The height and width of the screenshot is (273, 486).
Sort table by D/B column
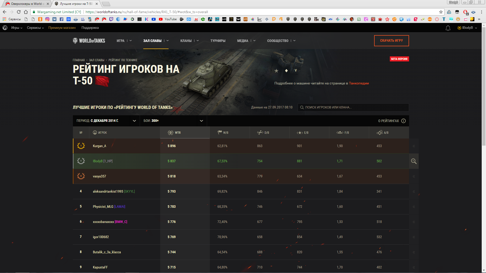click(263, 133)
